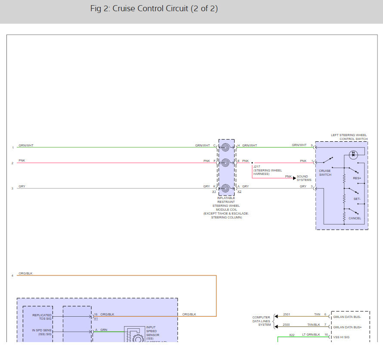Click the RES+ resistor symbol

(x=344, y=178)
